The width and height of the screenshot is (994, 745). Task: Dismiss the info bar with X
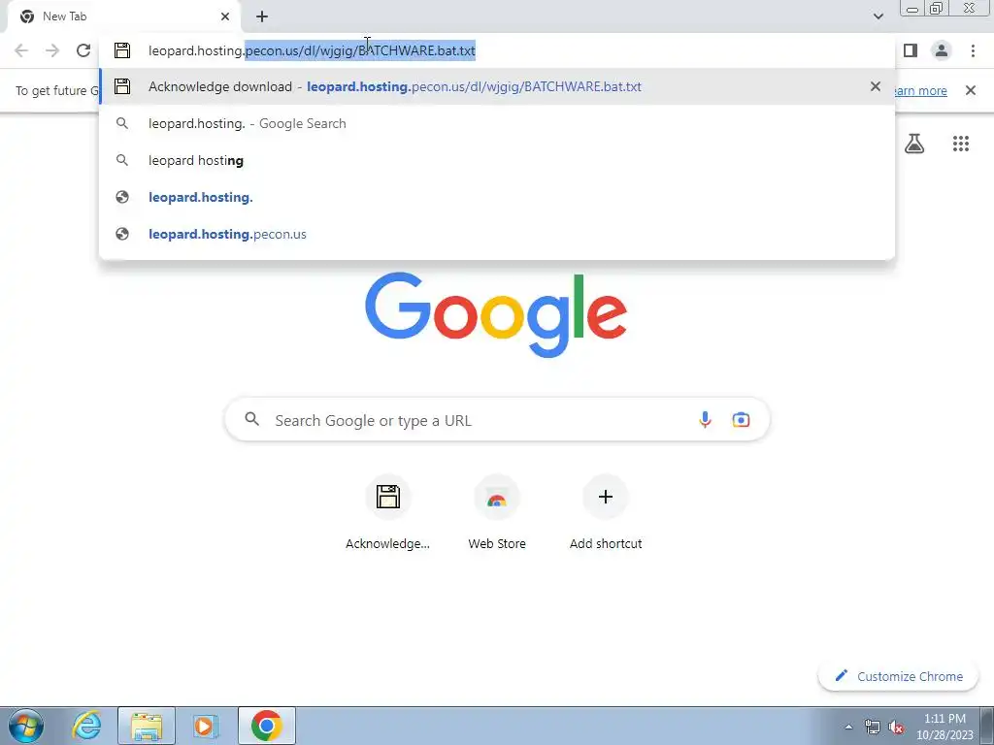click(971, 90)
